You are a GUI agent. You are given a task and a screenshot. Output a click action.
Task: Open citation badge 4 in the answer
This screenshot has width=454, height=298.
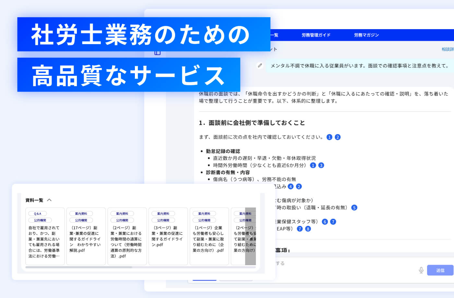[x=291, y=186]
